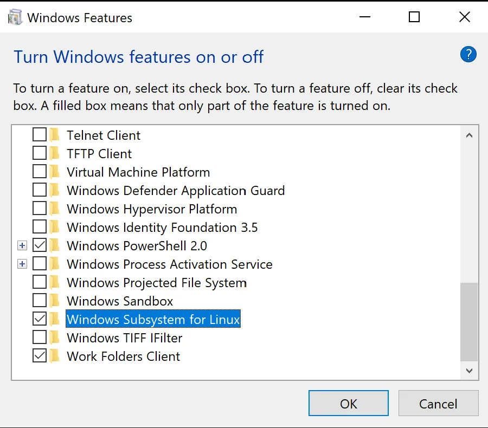Click the Telnet Client folder icon
Image resolution: width=488 pixels, height=428 pixels.
coord(54,135)
